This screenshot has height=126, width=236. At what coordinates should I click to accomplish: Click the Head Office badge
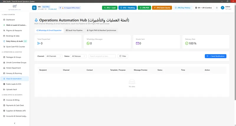46,7
